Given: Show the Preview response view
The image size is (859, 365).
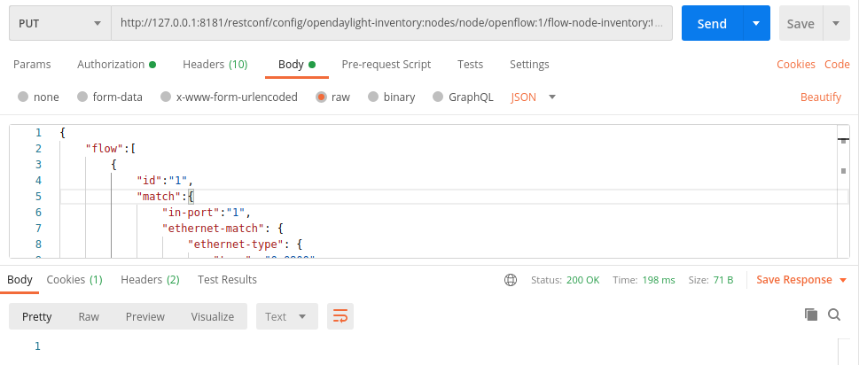Looking at the screenshot, I should pos(145,316).
